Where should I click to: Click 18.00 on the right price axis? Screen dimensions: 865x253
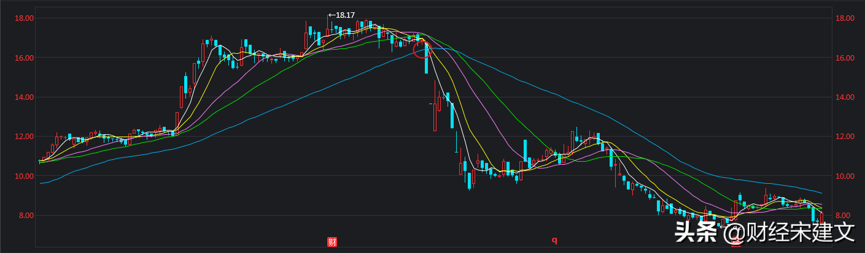pyautogui.click(x=845, y=18)
